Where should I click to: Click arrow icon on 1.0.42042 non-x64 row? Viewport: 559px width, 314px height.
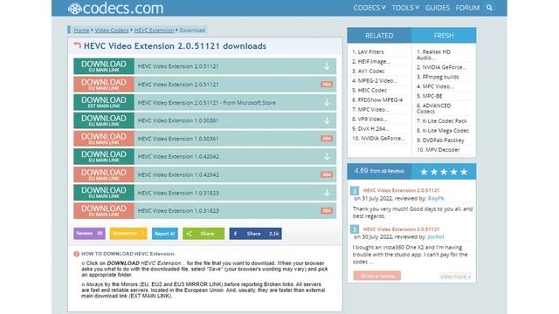click(327, 157)
